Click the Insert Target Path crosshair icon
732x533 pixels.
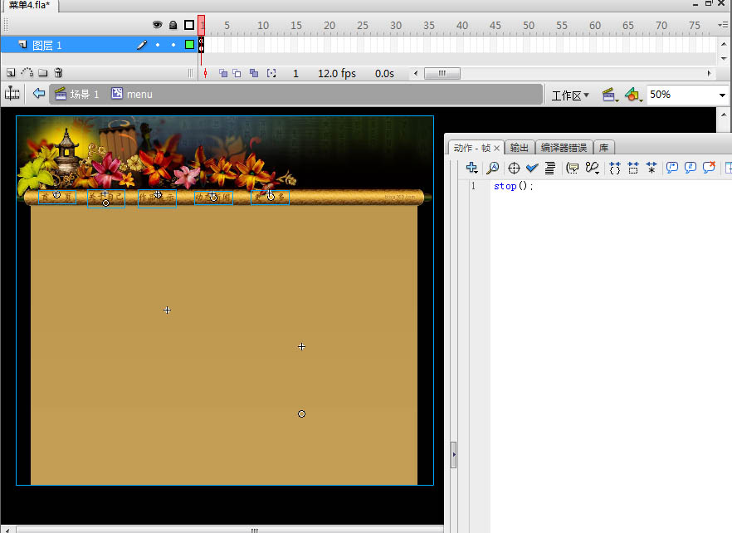[x=514, y=169]
